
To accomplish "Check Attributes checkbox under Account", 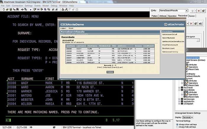I will [x=185, y=81].
